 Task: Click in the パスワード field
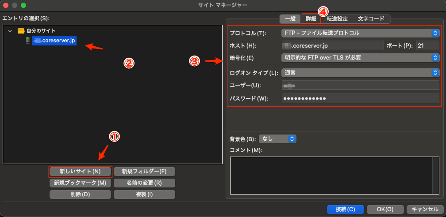click(x=360, y=98)
